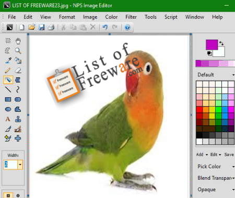The width and height of the screenshot is (235, 198).
Task: Swap foreground and background colors arrow
Action: pos(221,43)
